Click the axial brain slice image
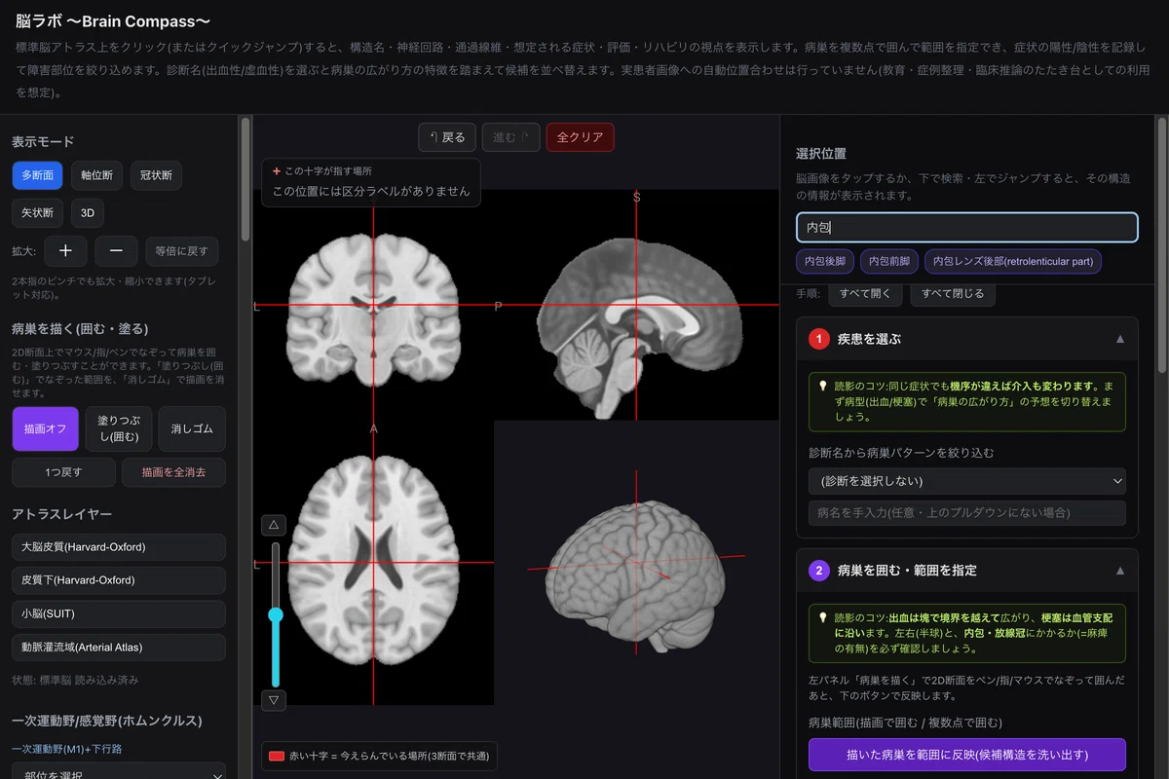The height and width of the screenshot is (779, 1169). coord(373,563)
